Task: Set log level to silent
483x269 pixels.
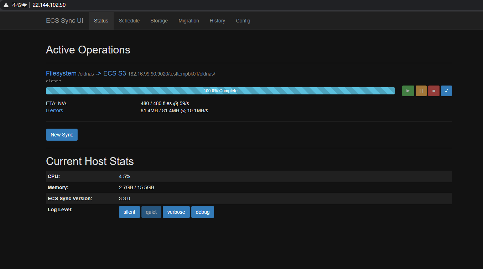Action: (x=129, y=212)
